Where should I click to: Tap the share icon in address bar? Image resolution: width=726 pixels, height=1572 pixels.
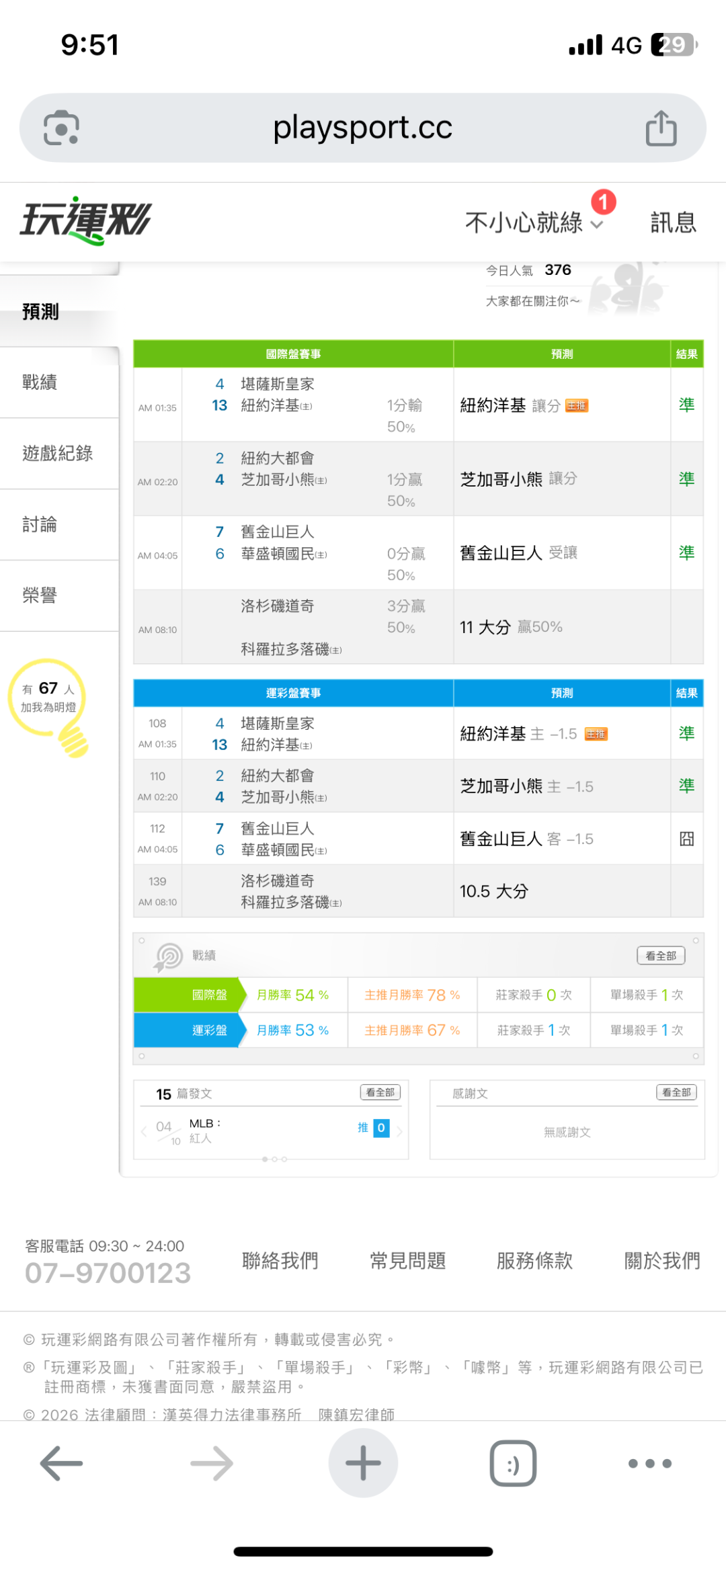coord(661,128)
